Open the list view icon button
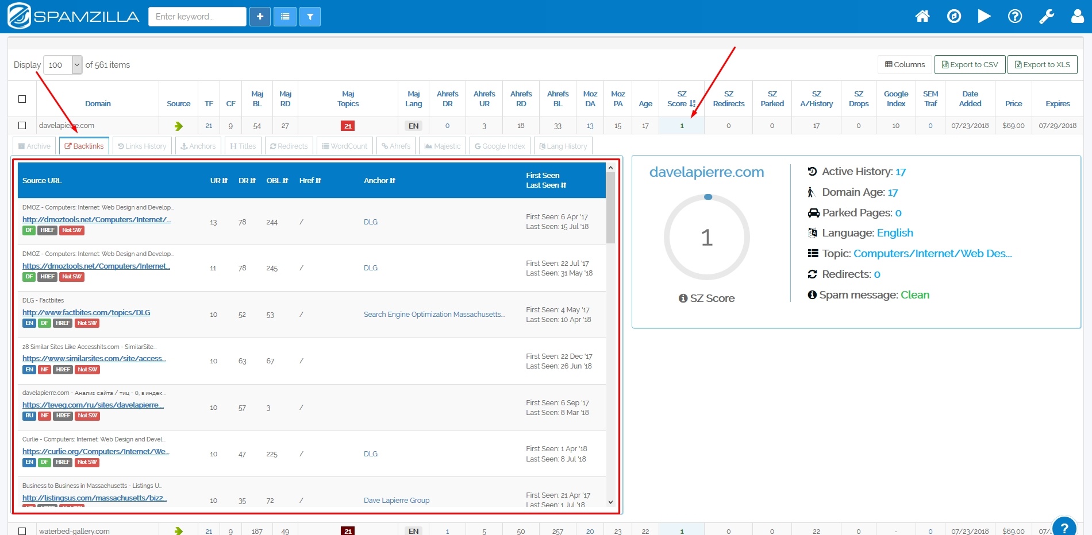Image resolution: width=1092 pixels, height=535 pixels. 285,17
